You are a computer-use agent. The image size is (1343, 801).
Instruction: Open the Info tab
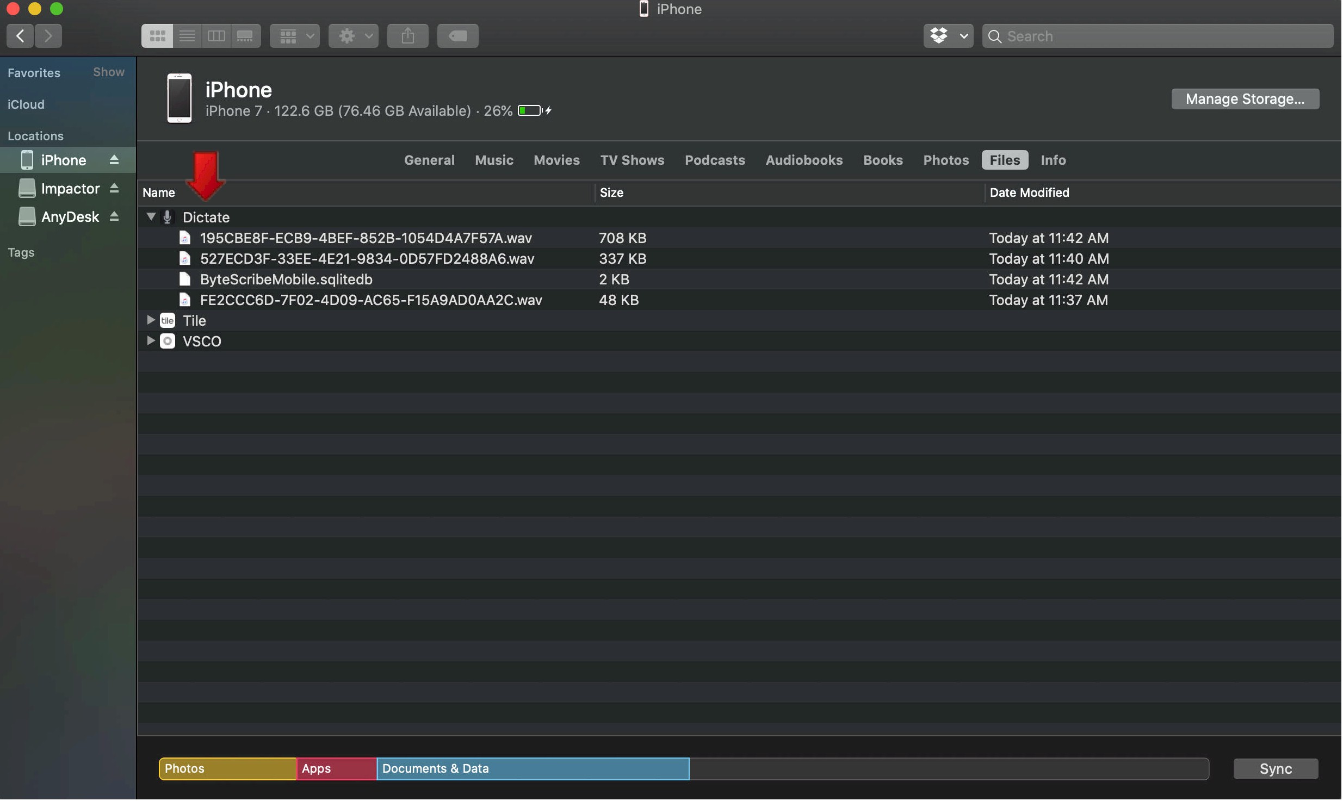point(1053,160)
